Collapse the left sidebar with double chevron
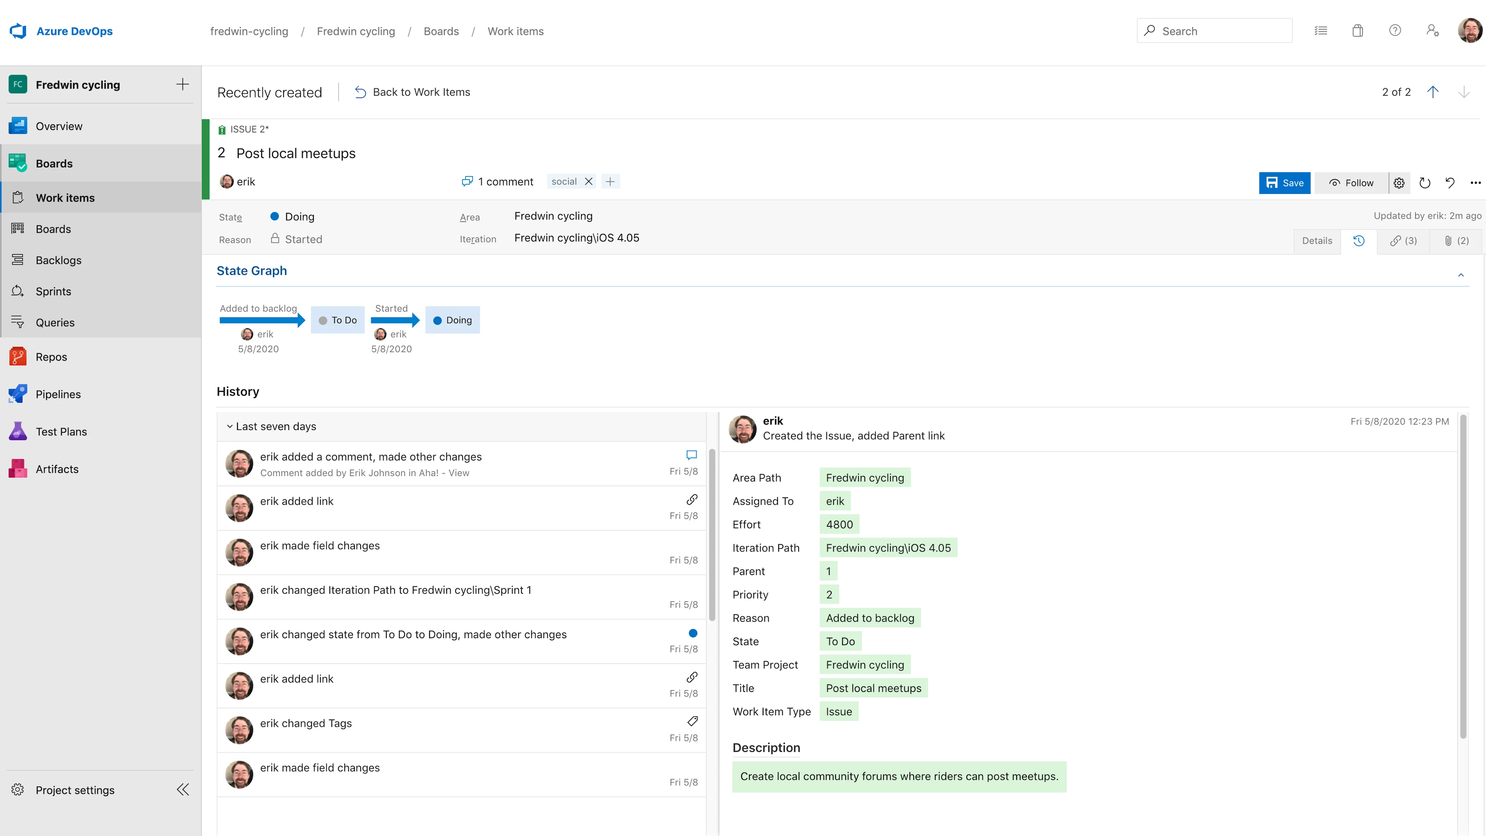This screenshot has height=836, width=1486. pos(182,789)
